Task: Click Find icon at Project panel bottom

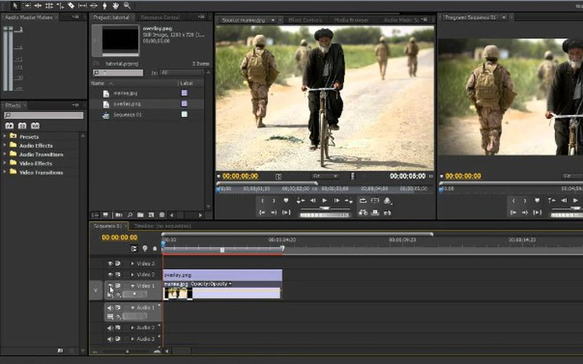Action: pos(129,215)
